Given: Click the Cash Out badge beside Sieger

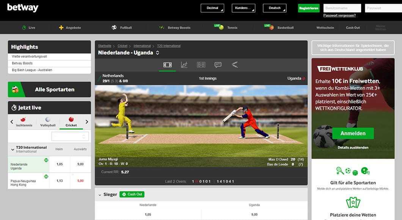Looking at the screenshot, I should [x=132, y=194].
